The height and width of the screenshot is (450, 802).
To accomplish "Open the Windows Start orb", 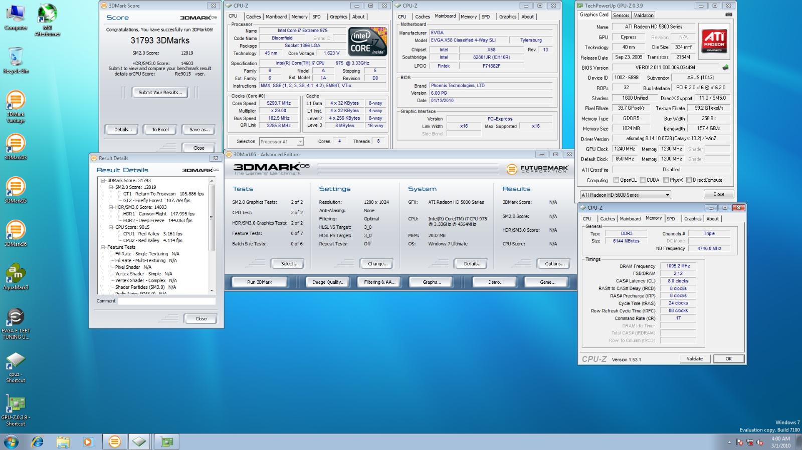I will point(11,442).
